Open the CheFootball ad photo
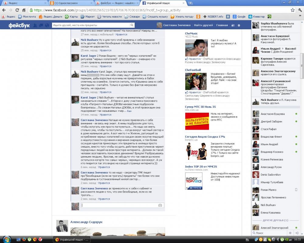 pos(196,81)
